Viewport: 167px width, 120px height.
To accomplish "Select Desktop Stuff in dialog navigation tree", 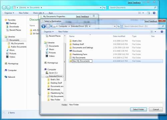I will tap(56, 83).
